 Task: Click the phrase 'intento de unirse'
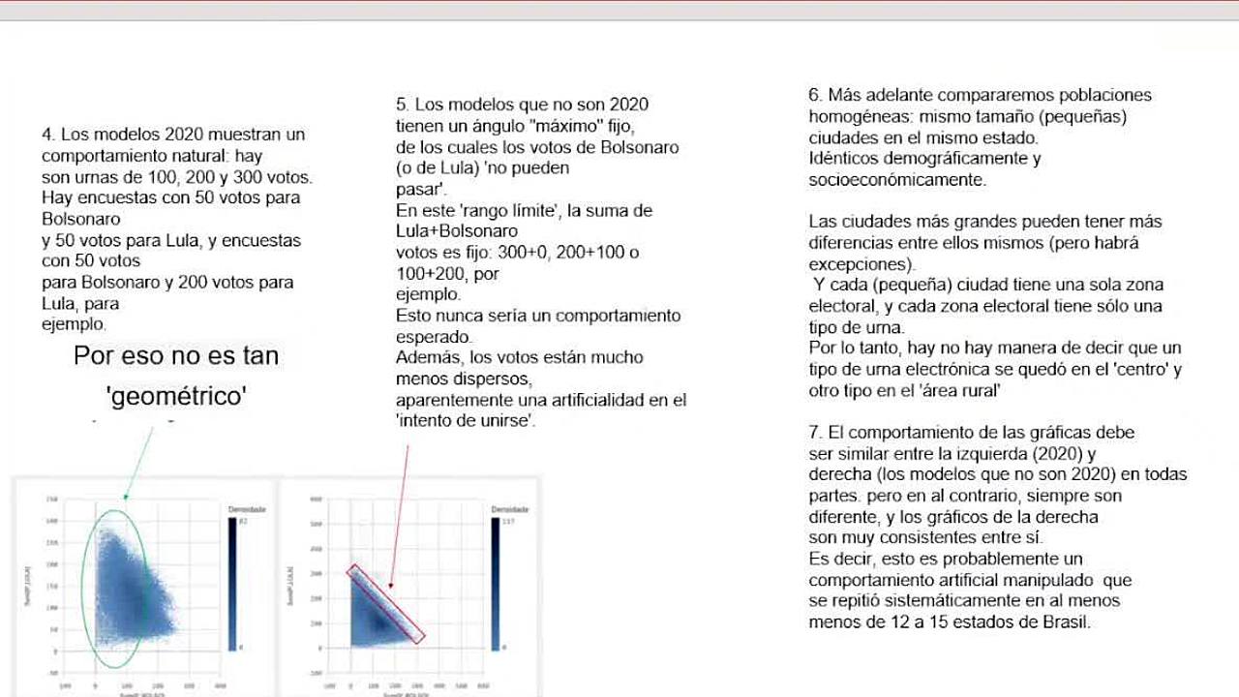coord(465,421)
